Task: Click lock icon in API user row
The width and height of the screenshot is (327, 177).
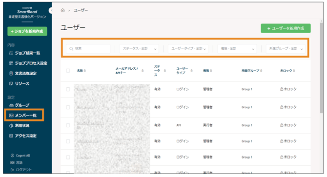Action: [x=282, y=125]
